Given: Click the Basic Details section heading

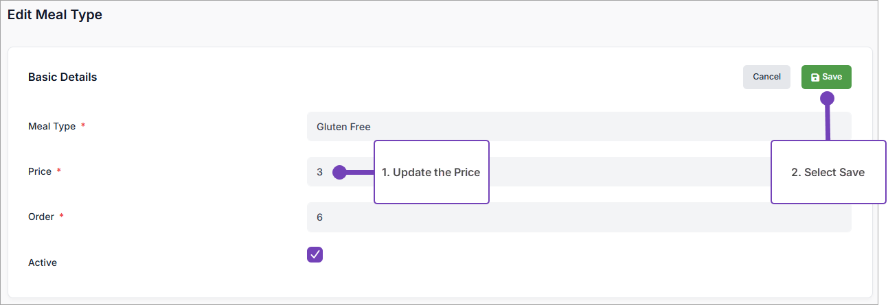Looking at the screenshot, I should pos(62,77).
